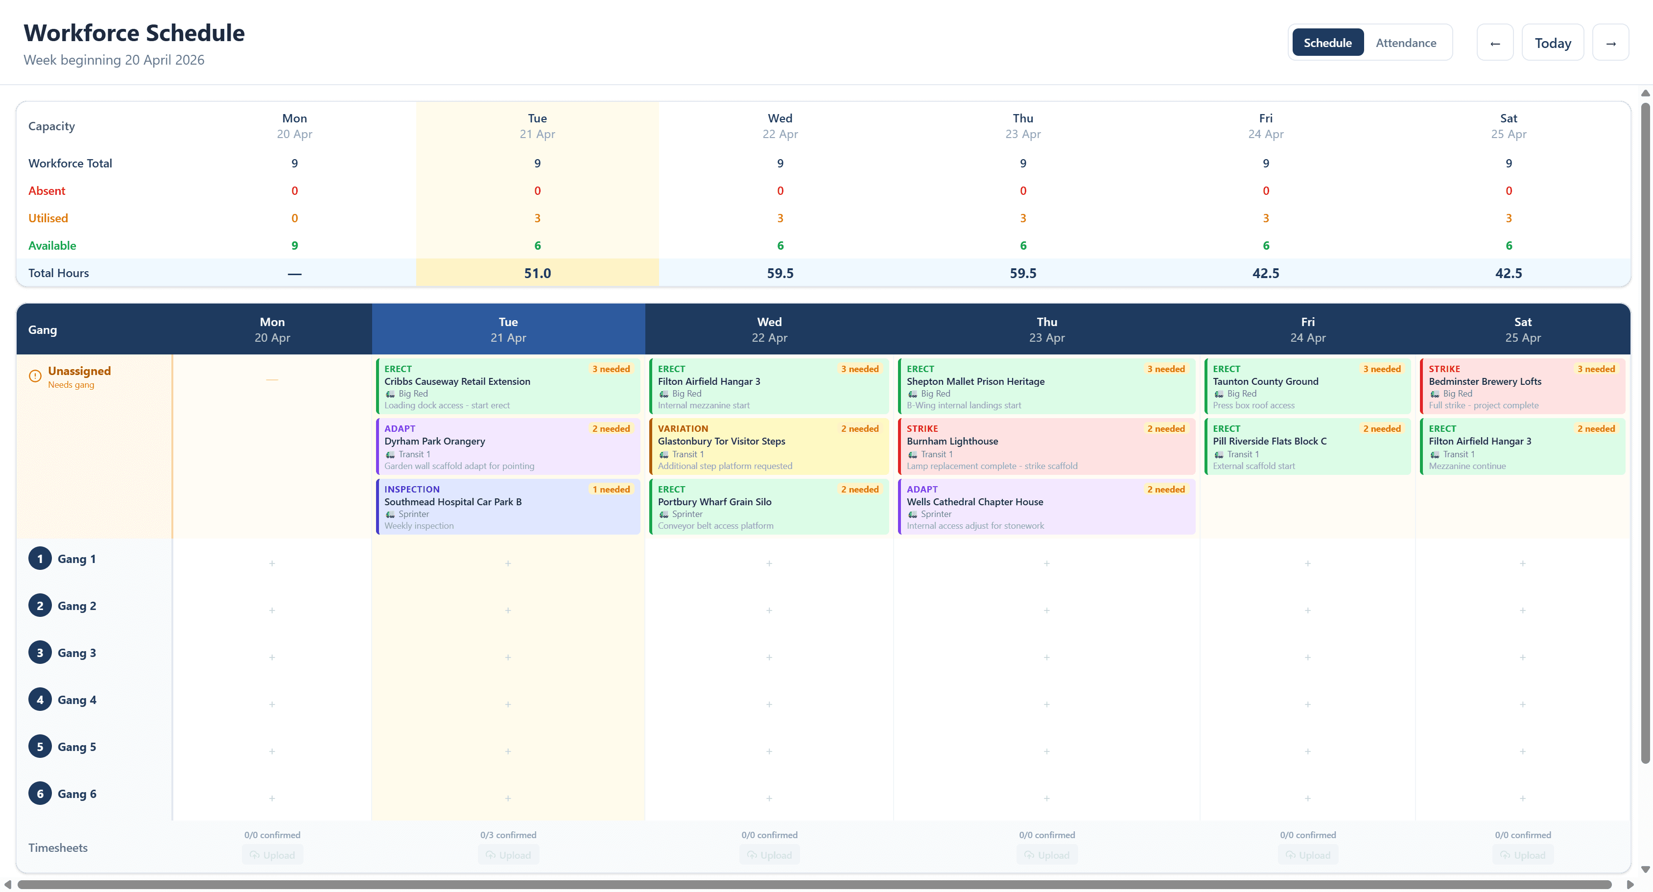Select the Tue 21 Apr gang column header
Image resolution: width=1653 pixels, height=892 pixels.
point(508,329)
